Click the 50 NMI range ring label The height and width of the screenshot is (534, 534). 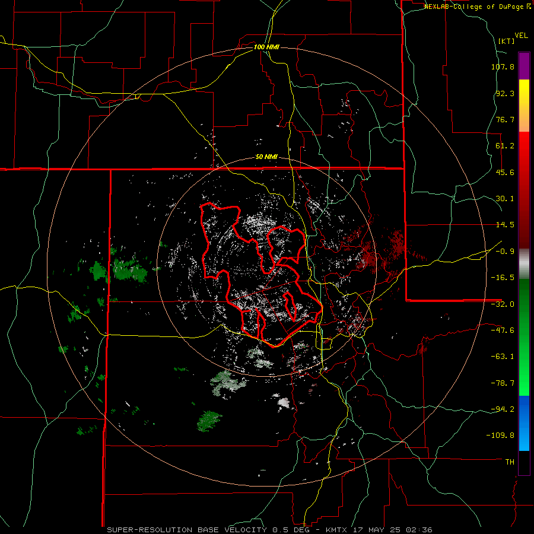click(x=266, y=157)
